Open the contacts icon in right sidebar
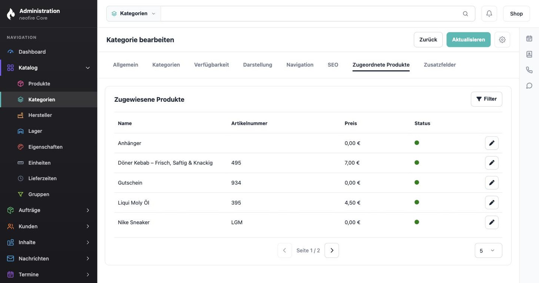539x283 pixels. click(x=529, y=54)
